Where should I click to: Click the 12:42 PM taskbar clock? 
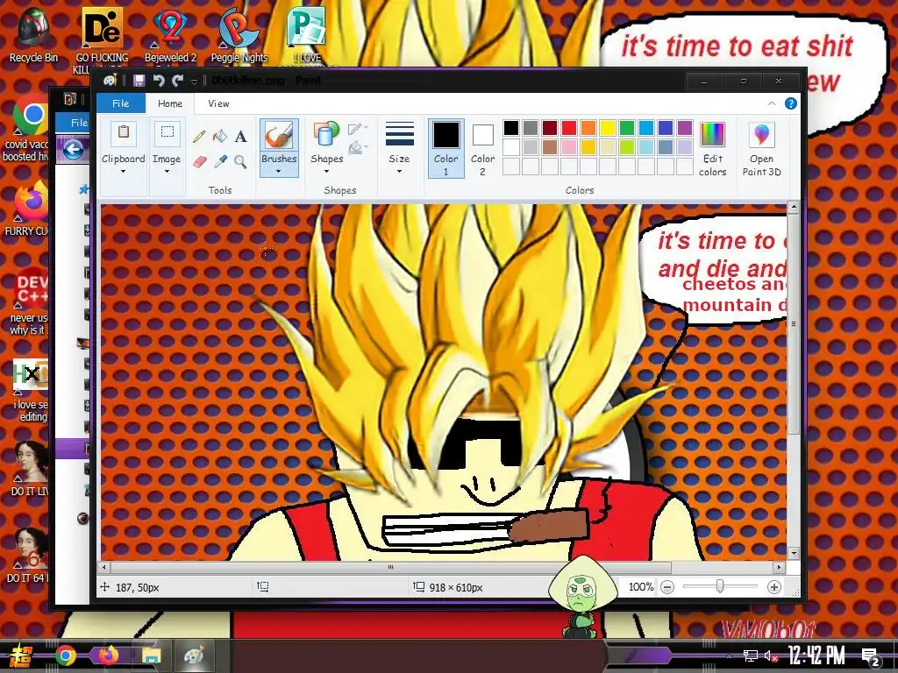[816, 655]
